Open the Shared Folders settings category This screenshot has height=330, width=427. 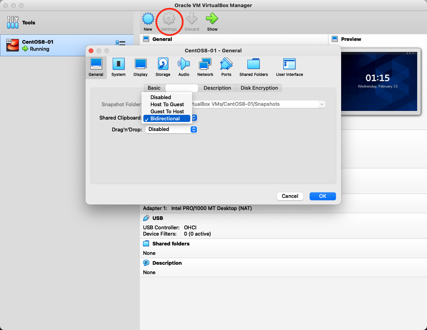[x=254, y=67]
